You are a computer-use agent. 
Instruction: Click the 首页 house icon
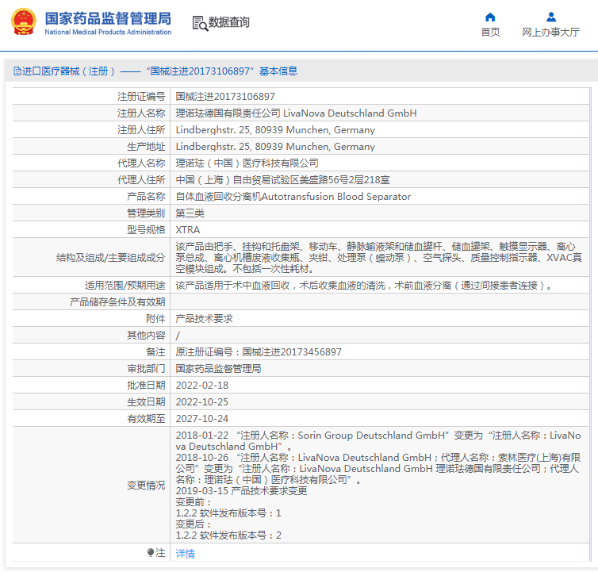490,17
